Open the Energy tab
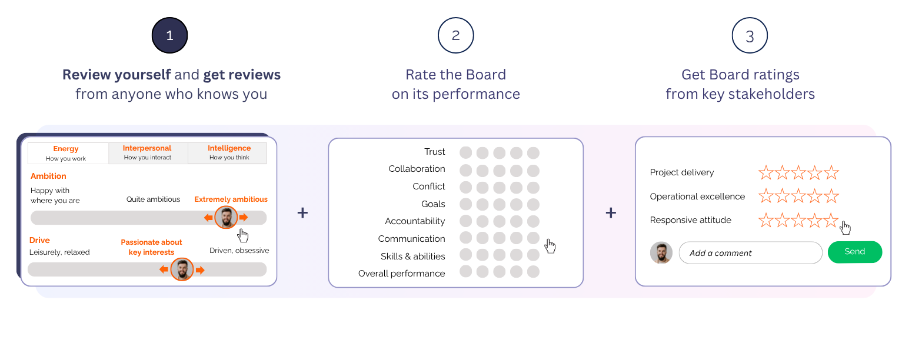Image resolution: width=912 pixels, height=353 pixels. [66, 152]
